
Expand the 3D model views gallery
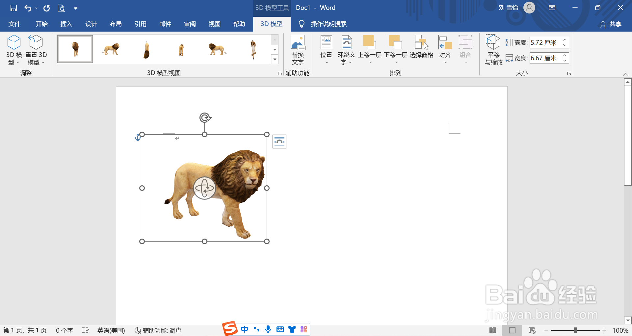[x=275, y=59]
